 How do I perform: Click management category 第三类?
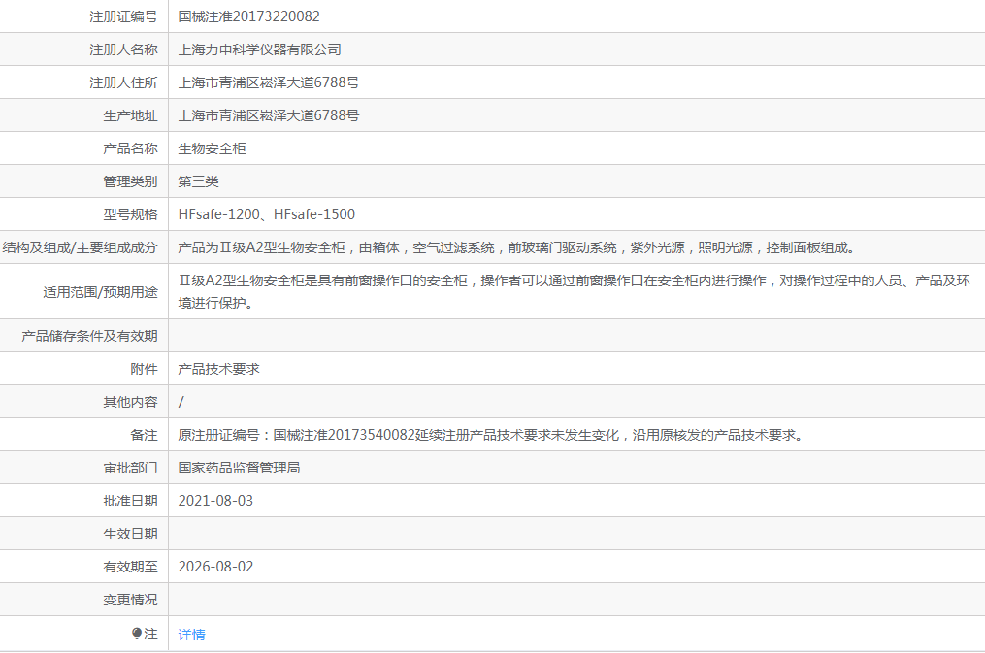(x=198, y=181)
